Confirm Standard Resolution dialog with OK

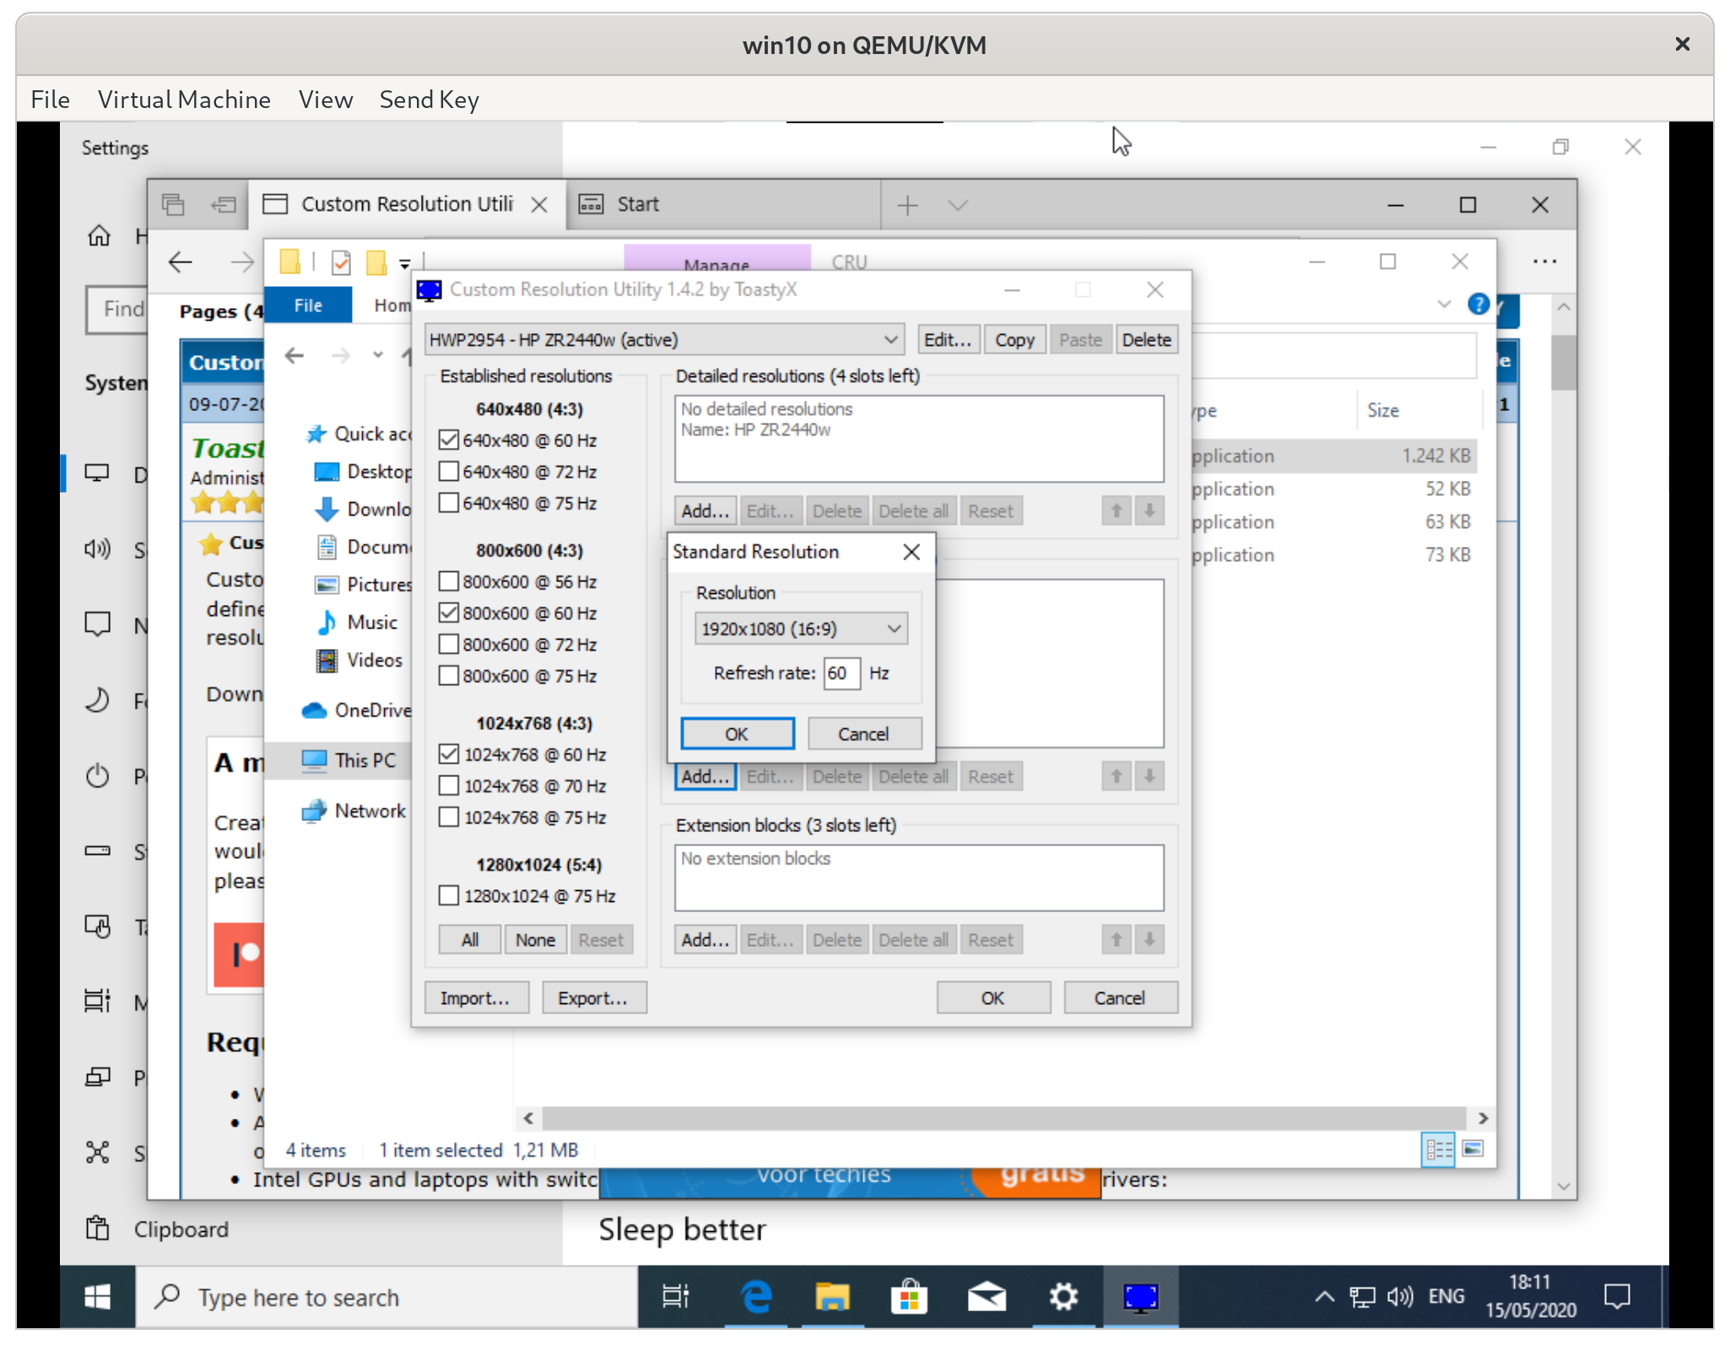click(736, 733)
